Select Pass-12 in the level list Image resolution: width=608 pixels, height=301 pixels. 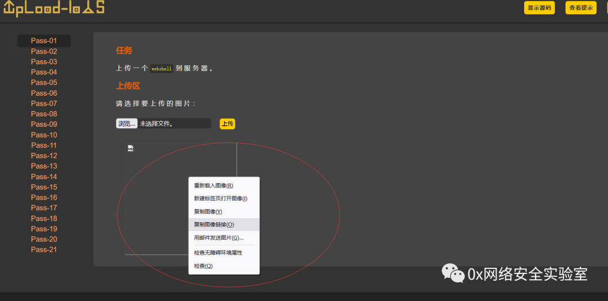(44, 156)
